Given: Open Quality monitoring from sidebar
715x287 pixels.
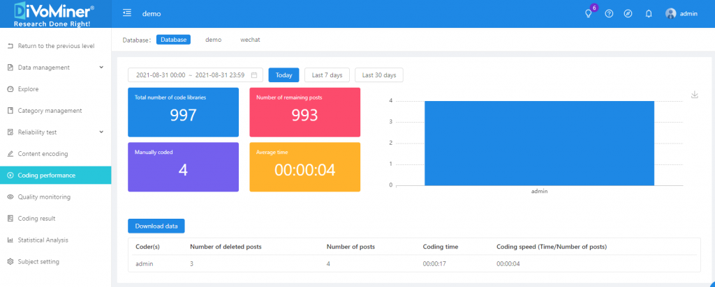Looking at the screenshot, I should point(44,197).
